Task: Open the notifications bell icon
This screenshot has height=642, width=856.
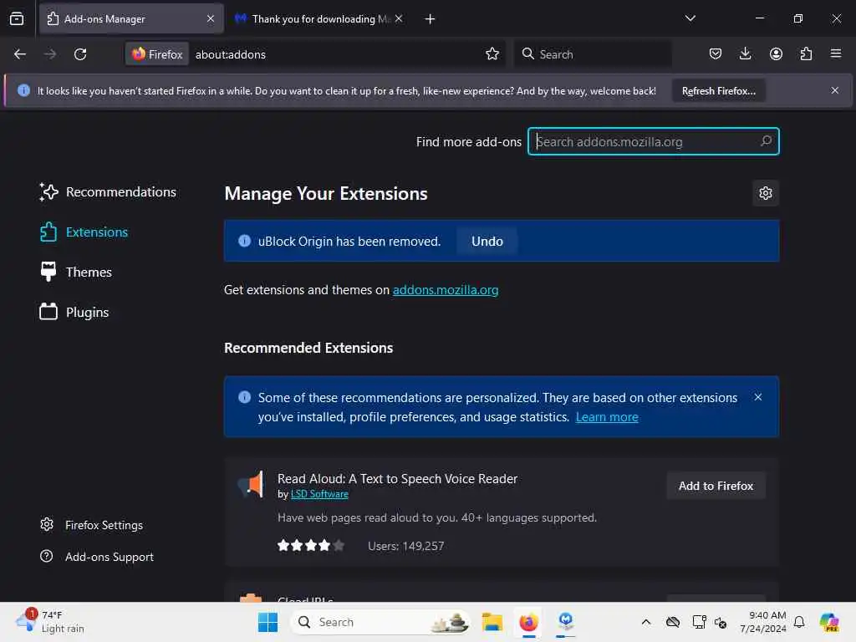Action: (799, 622)
